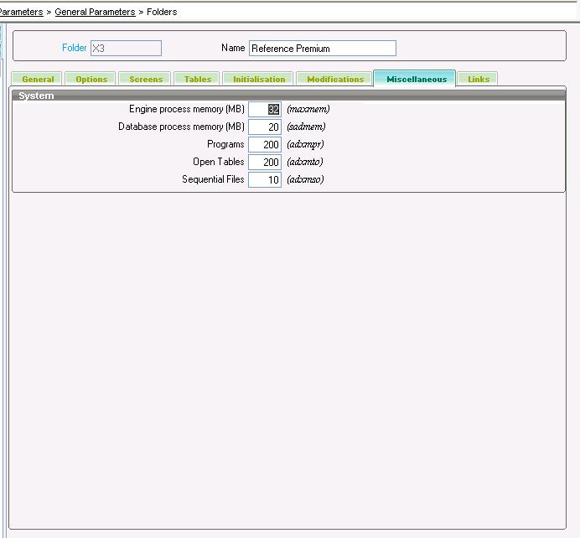Open the Modifications tab
The width and height of the screenshot is (580, 538).
point(334,79)
